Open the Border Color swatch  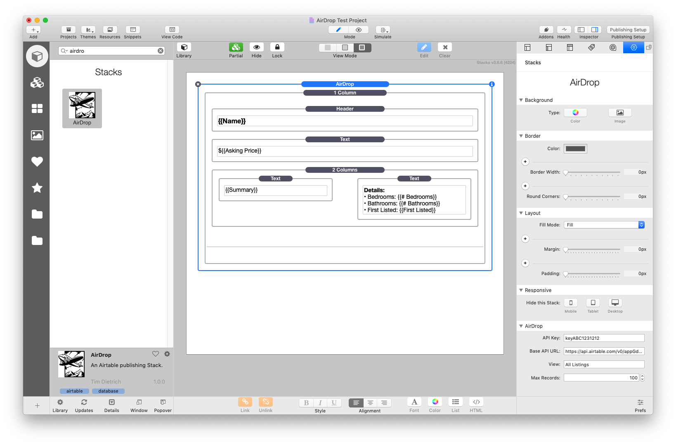coord(576,149)
